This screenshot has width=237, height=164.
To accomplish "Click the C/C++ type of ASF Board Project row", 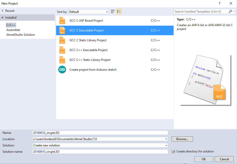I will 155,21.
